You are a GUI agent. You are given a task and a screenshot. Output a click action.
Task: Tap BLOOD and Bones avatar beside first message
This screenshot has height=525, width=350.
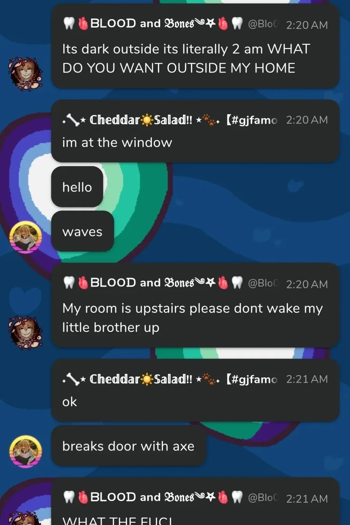click(26, 74)
